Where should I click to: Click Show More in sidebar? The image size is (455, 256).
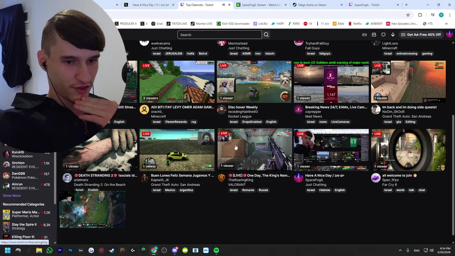tap(12, 196)
